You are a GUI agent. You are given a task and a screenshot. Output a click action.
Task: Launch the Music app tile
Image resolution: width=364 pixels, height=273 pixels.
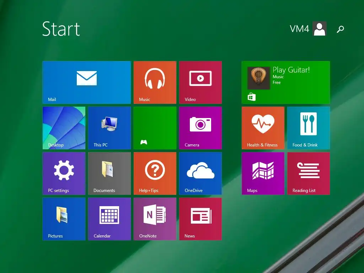point(155,82)
